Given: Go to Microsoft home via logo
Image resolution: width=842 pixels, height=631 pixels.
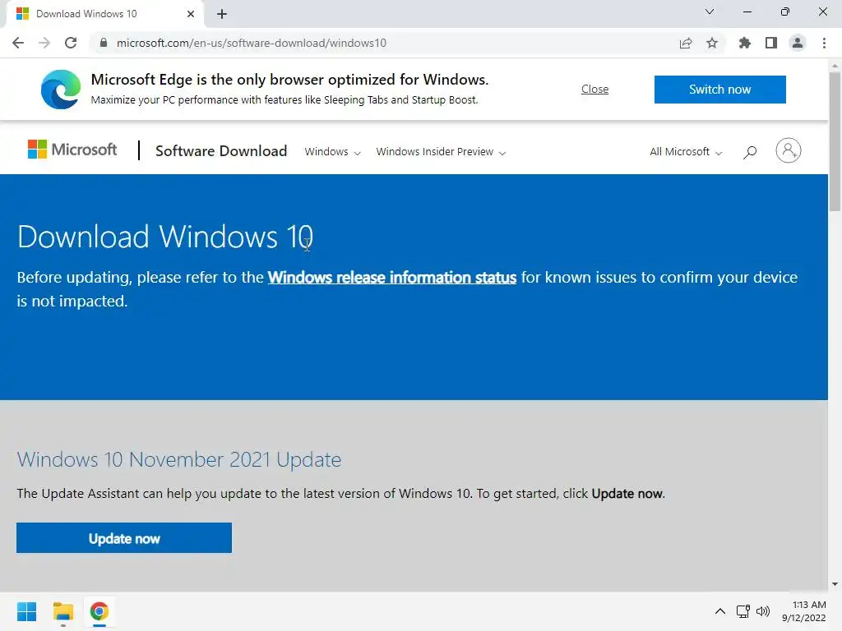Looking at the screenshot, I should [x=72, y=150].
